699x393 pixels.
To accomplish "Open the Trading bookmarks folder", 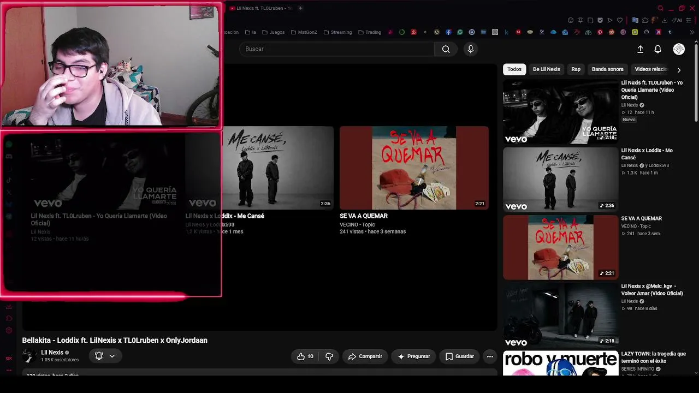I will (x=370, y=32).
